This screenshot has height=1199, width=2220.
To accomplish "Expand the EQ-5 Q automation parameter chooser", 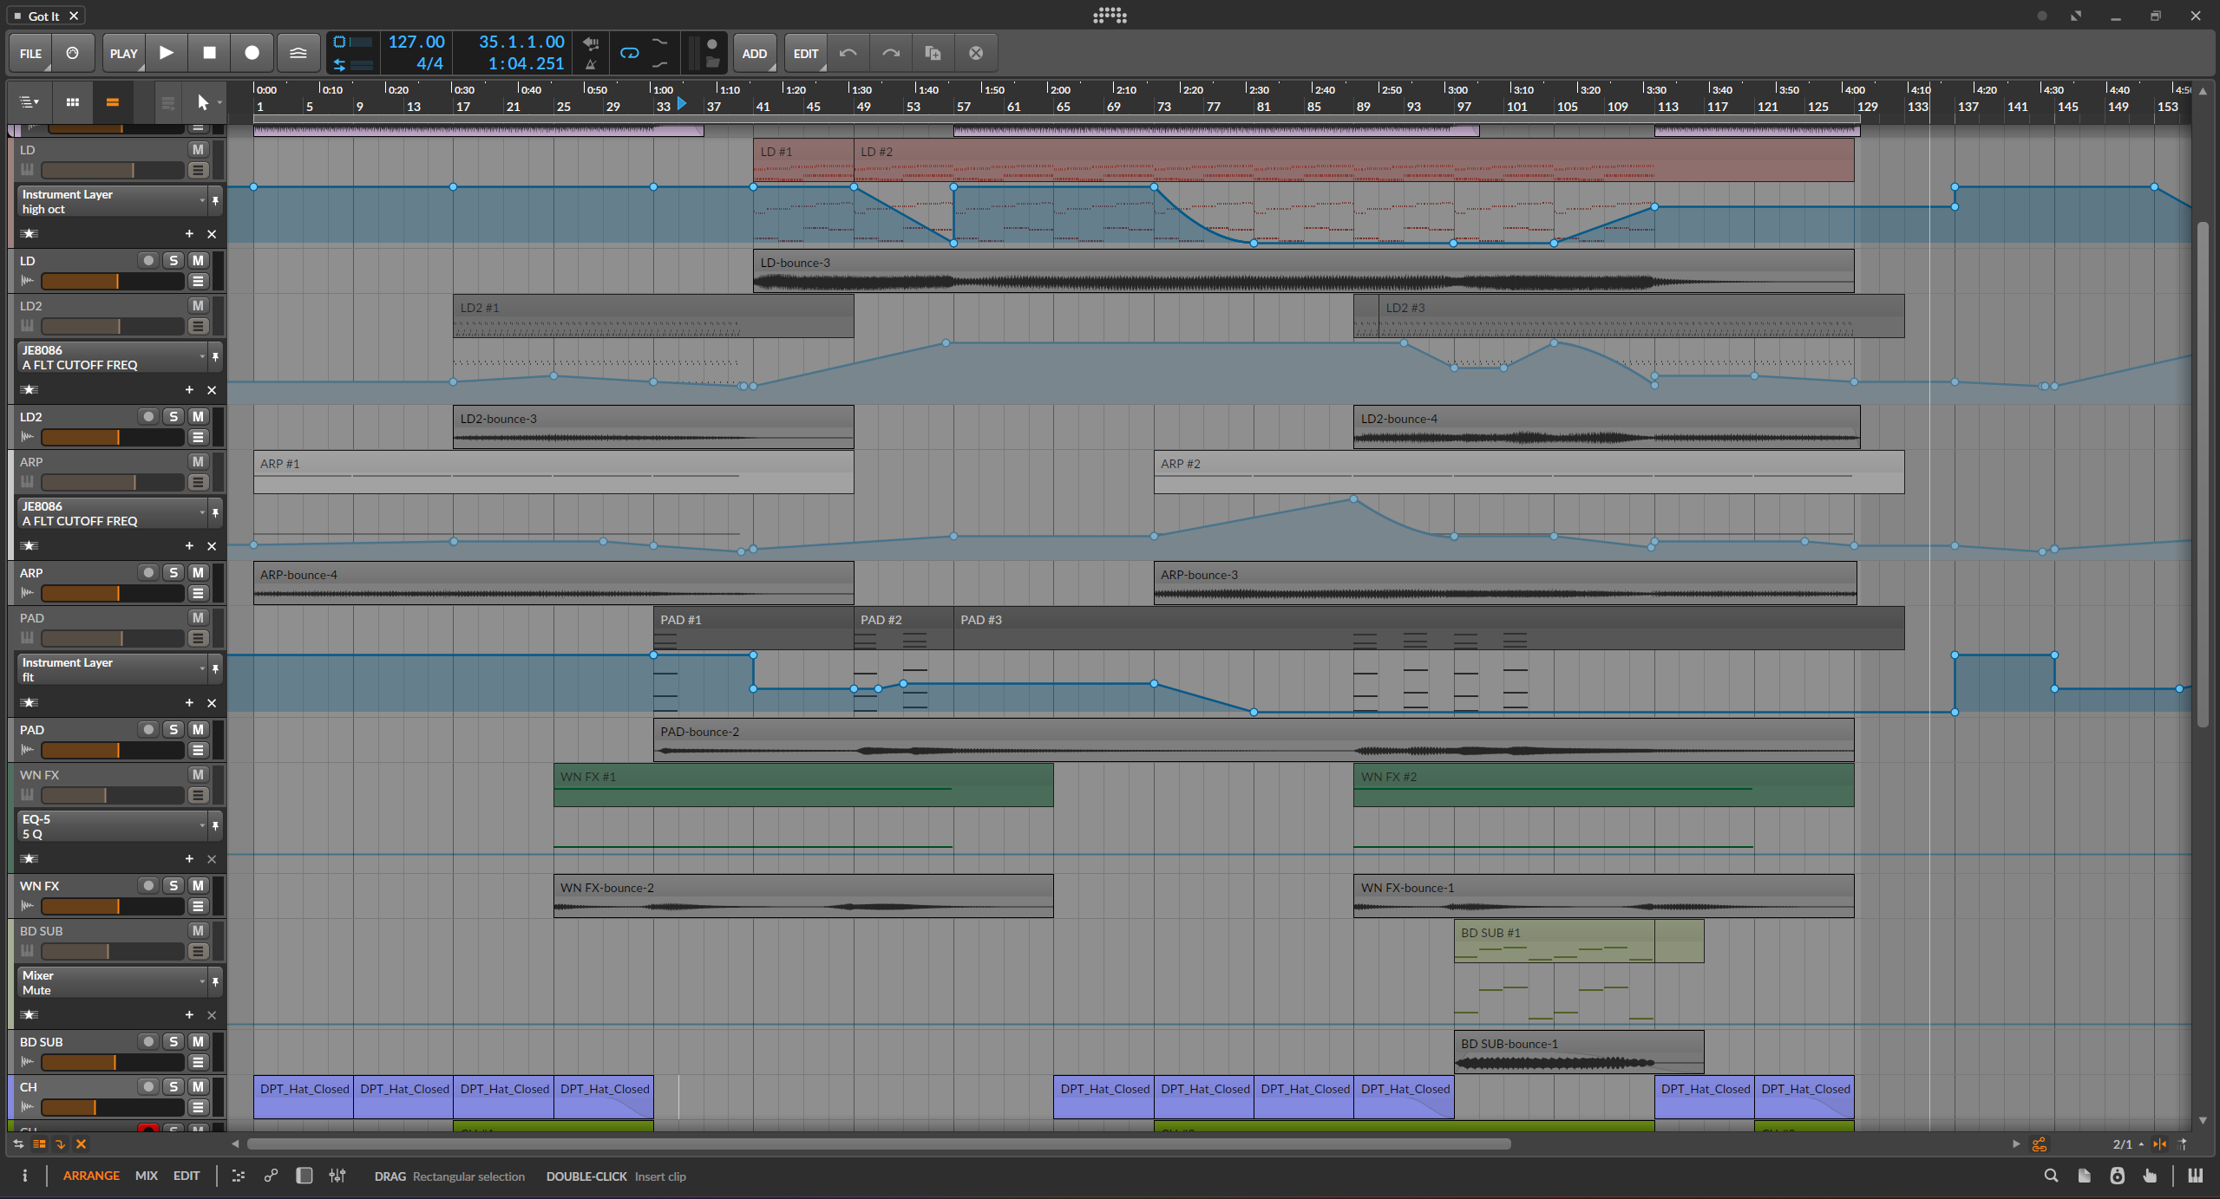I will click(201, 825).
